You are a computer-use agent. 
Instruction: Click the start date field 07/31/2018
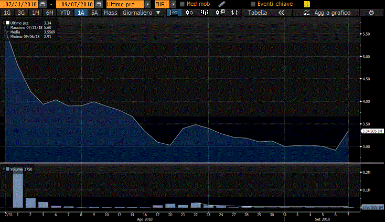(x=17, y=4)
